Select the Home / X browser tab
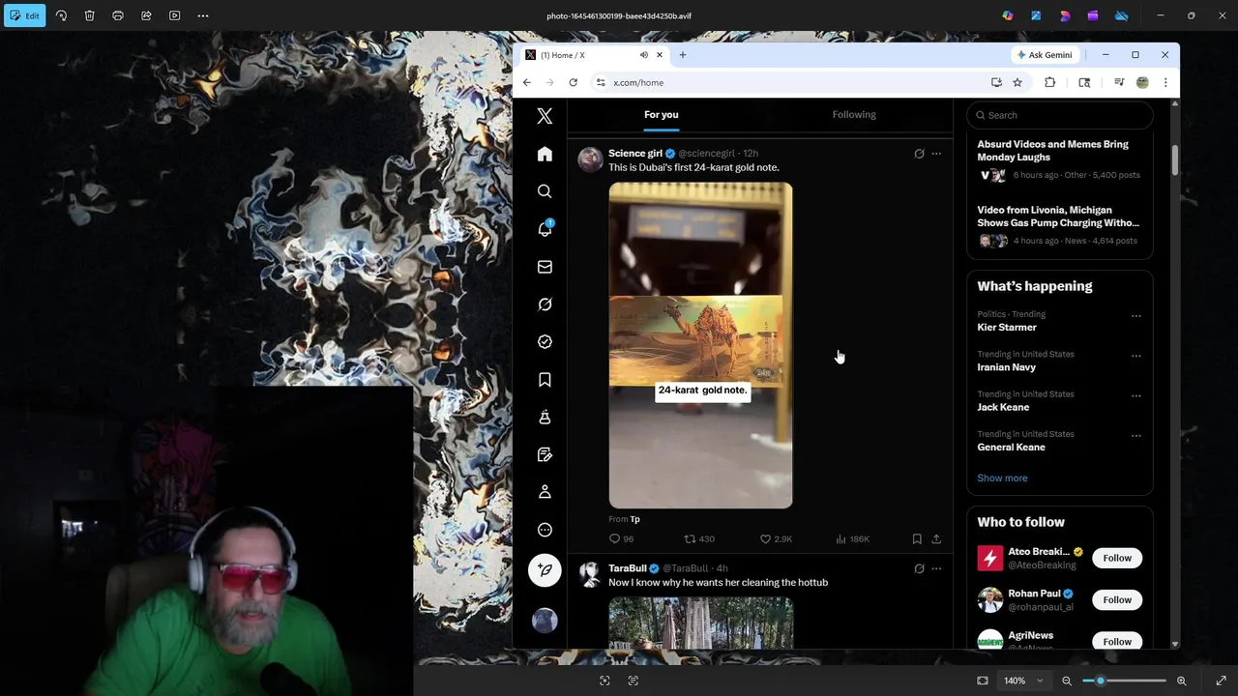 [x=594, y=55]
